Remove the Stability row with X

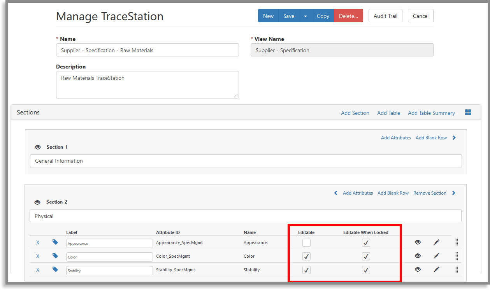point(38,270)
